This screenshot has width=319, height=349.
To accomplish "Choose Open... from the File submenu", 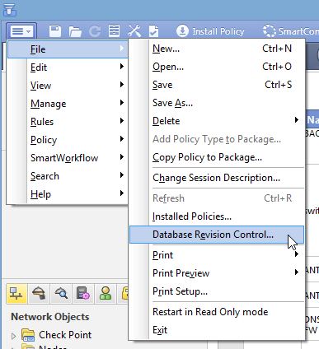I will (x=217, y=67).
